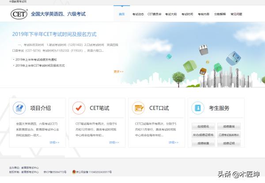The width and height of the screenshot is (265, 183).
Task: Click the 项目介绍 document icon
Action: [x=19, y=108]
